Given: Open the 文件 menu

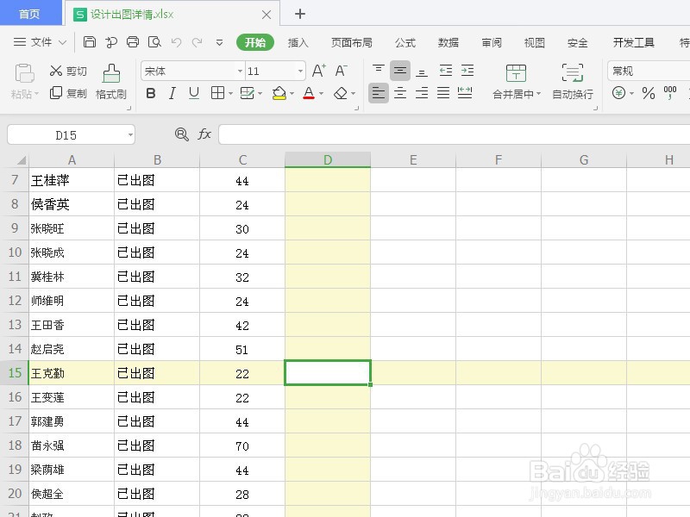Looking at the screenshot, I should click(41, 42).
